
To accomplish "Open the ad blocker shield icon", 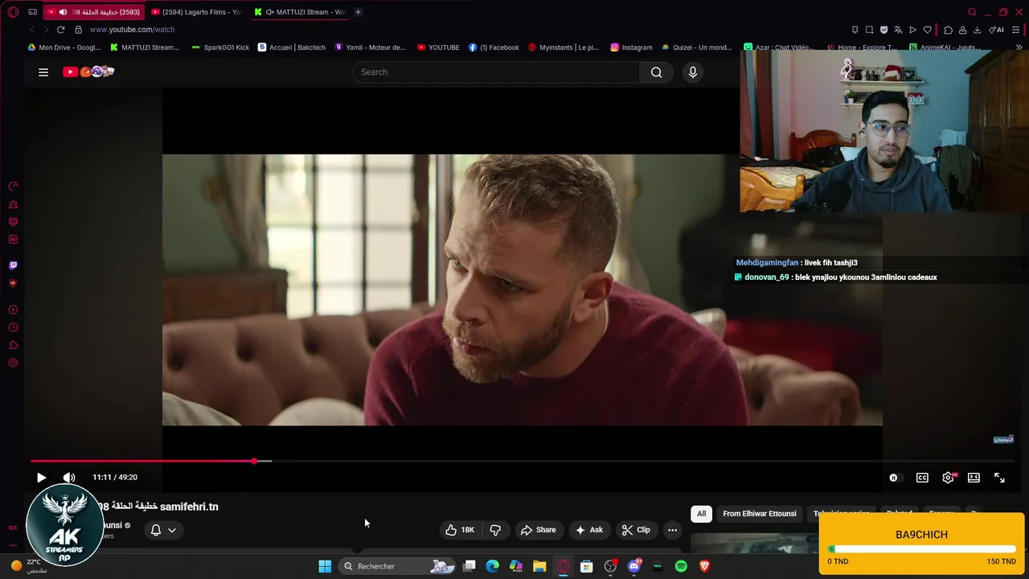I will [883, 30].
